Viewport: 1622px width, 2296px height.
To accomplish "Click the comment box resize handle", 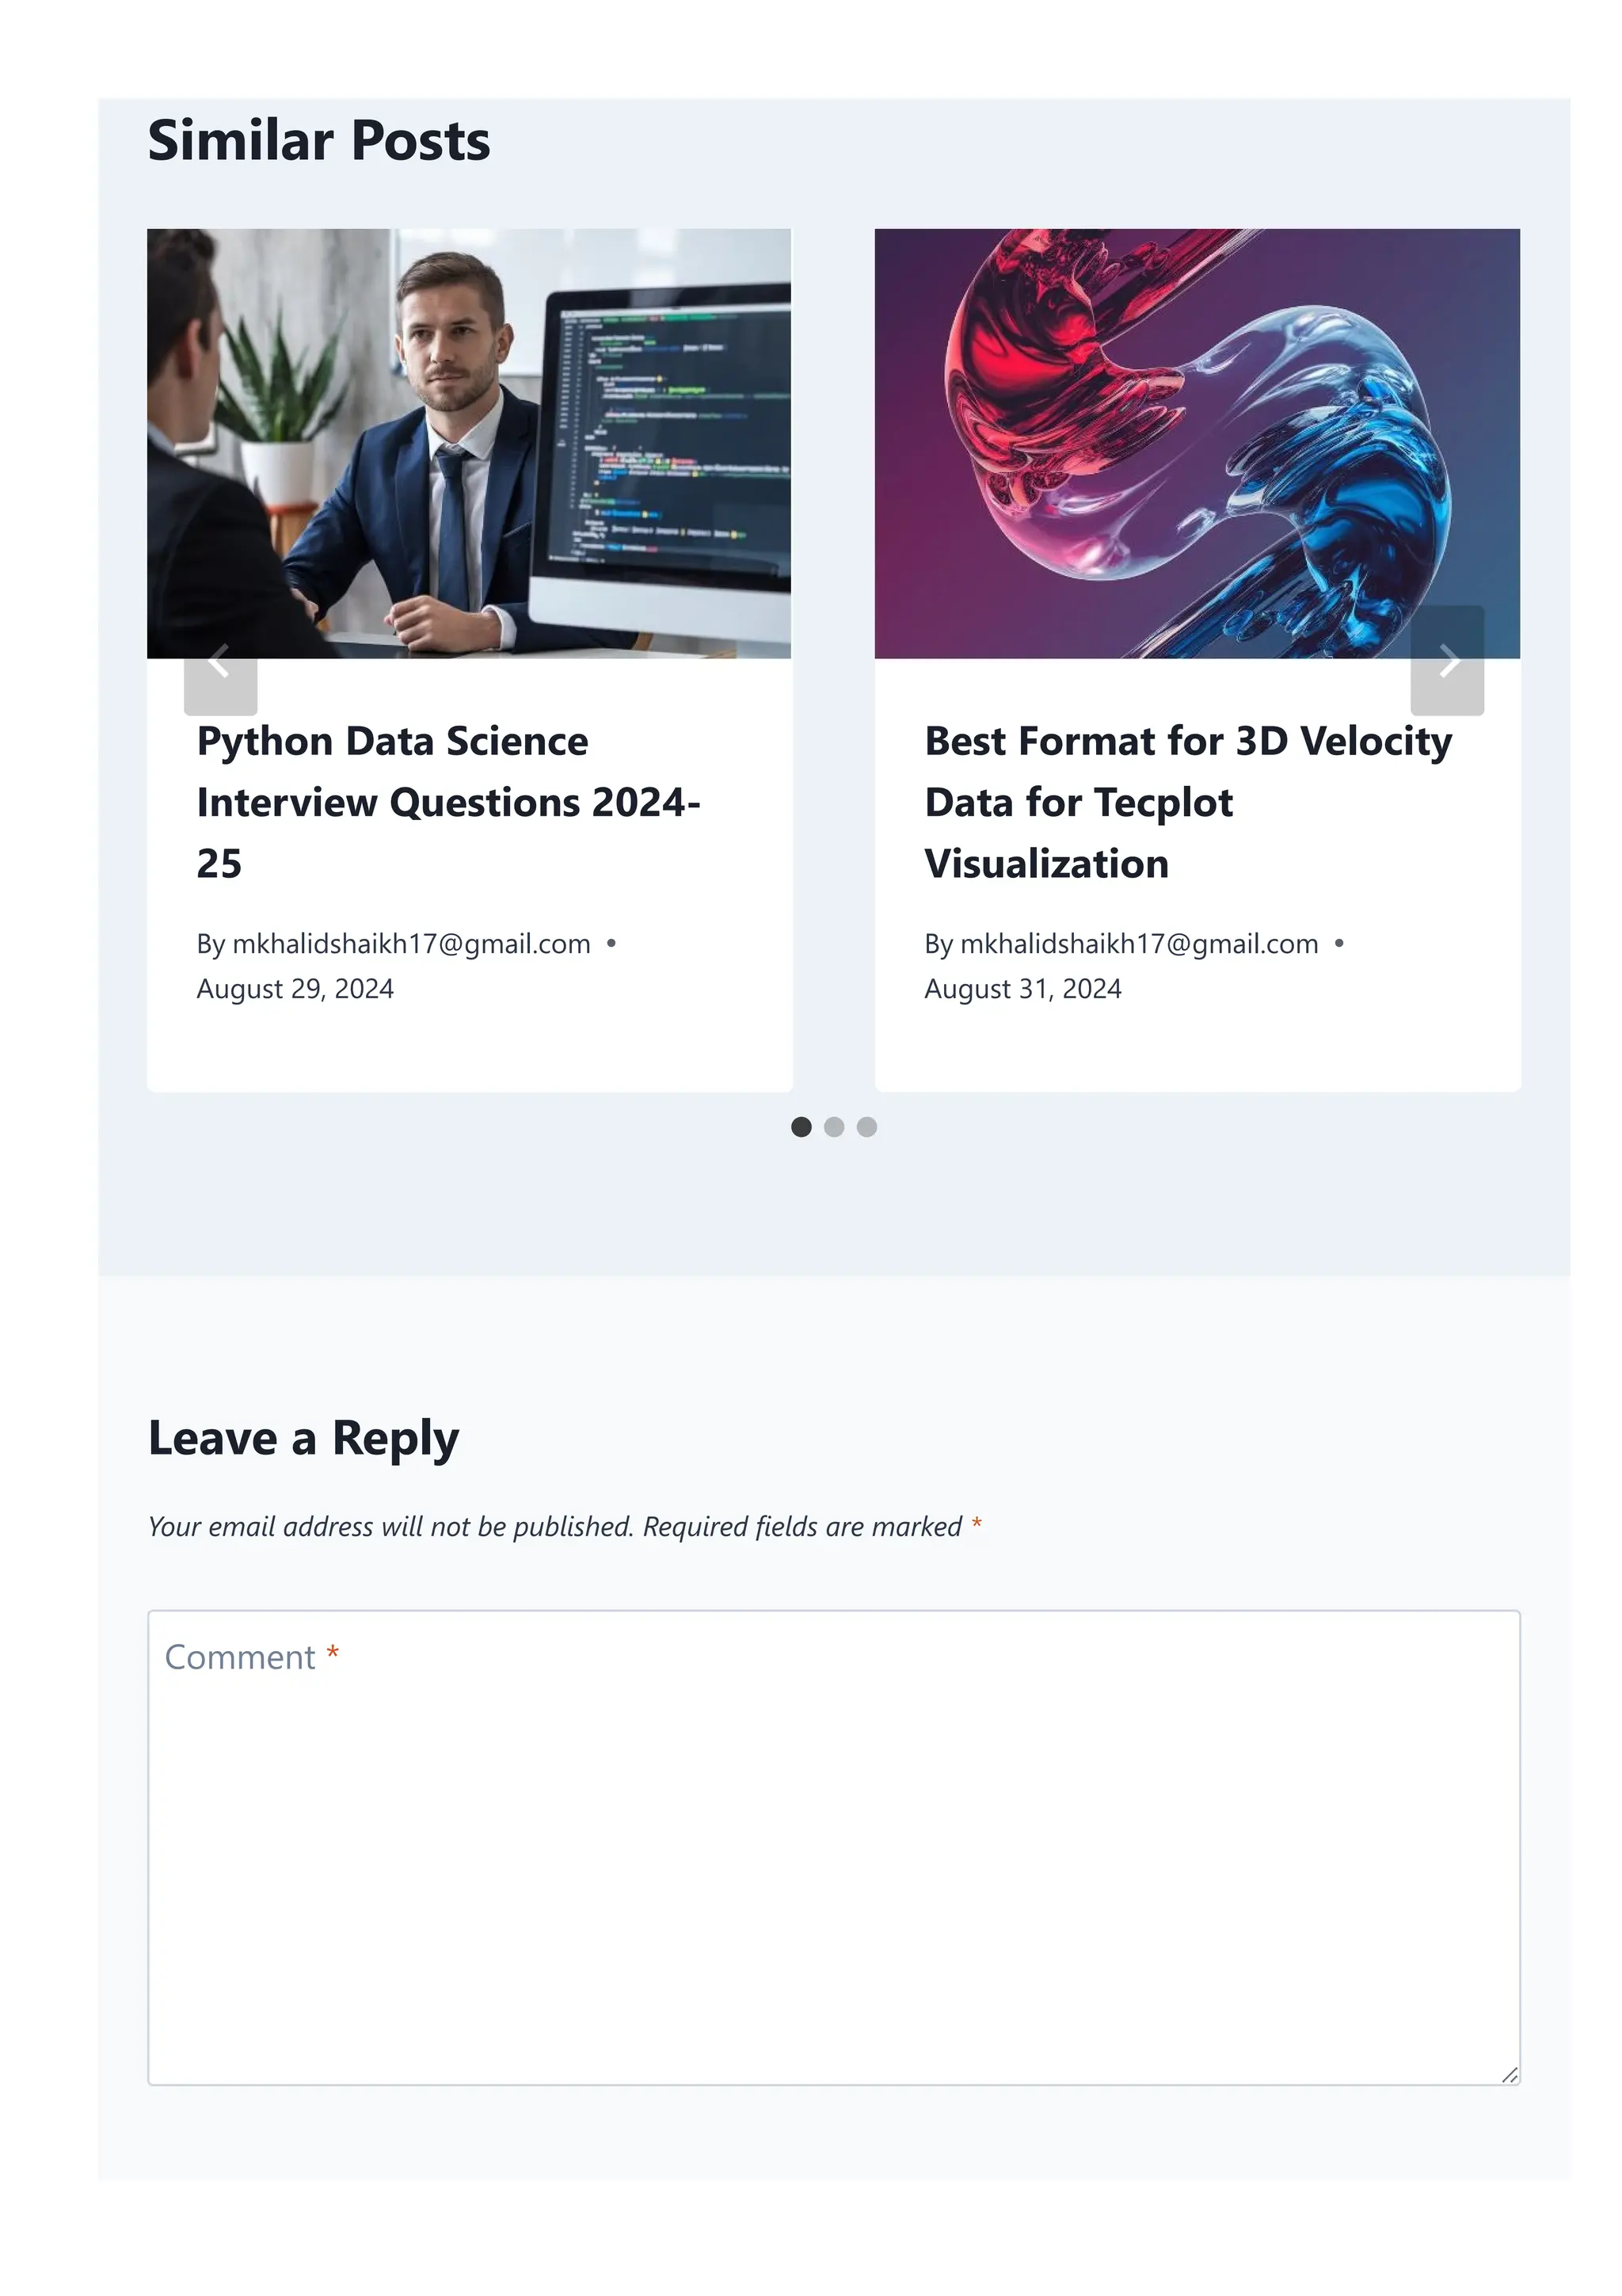I will point(1509,2075).
